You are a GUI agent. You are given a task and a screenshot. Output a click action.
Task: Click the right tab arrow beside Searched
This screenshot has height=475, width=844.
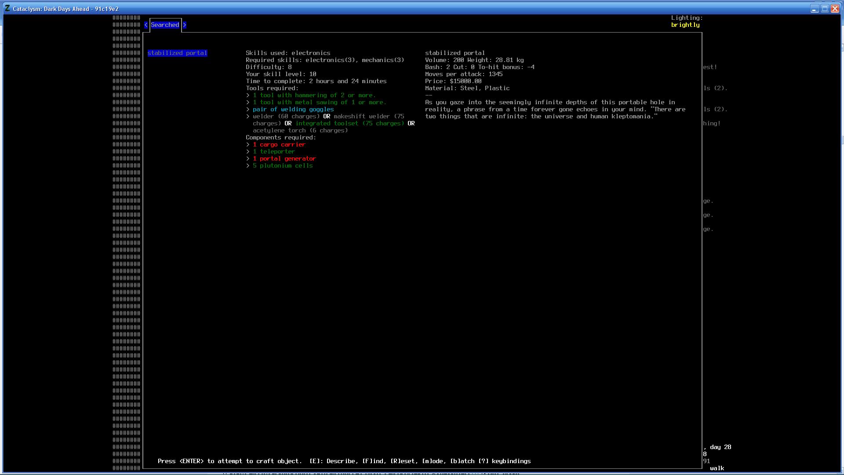click(x=185, y=25)
